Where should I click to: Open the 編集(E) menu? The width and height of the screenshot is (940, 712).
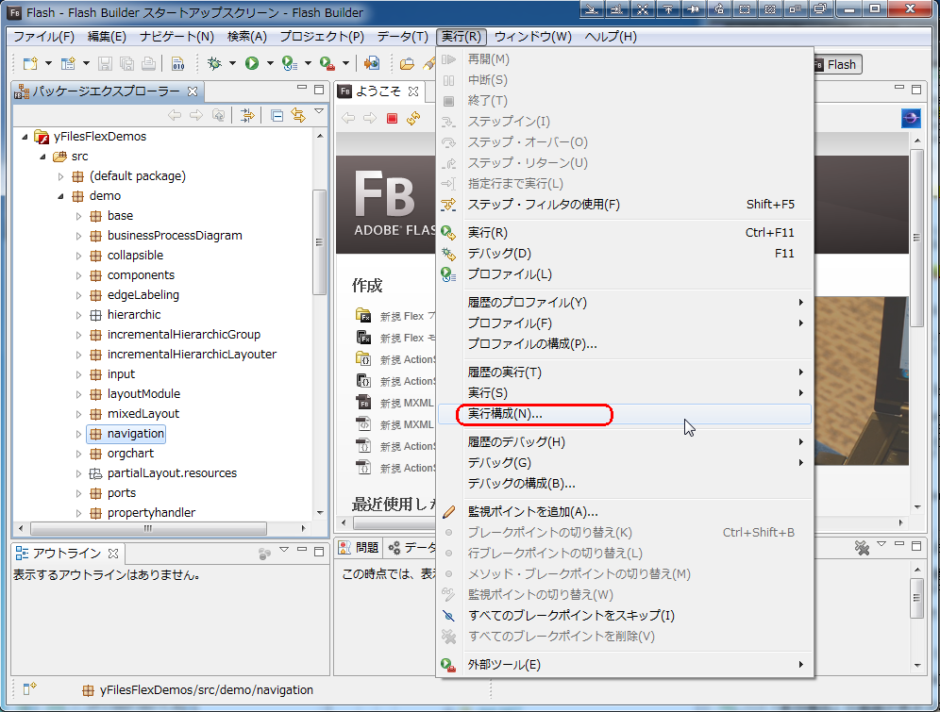pos(107,37)
